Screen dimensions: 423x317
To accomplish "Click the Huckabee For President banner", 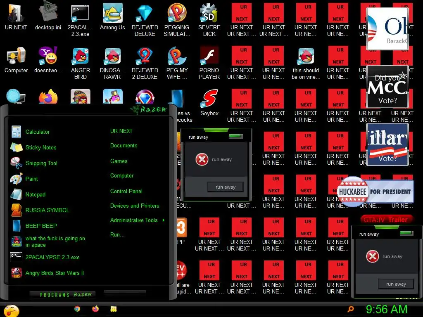I will pos(375,192).
